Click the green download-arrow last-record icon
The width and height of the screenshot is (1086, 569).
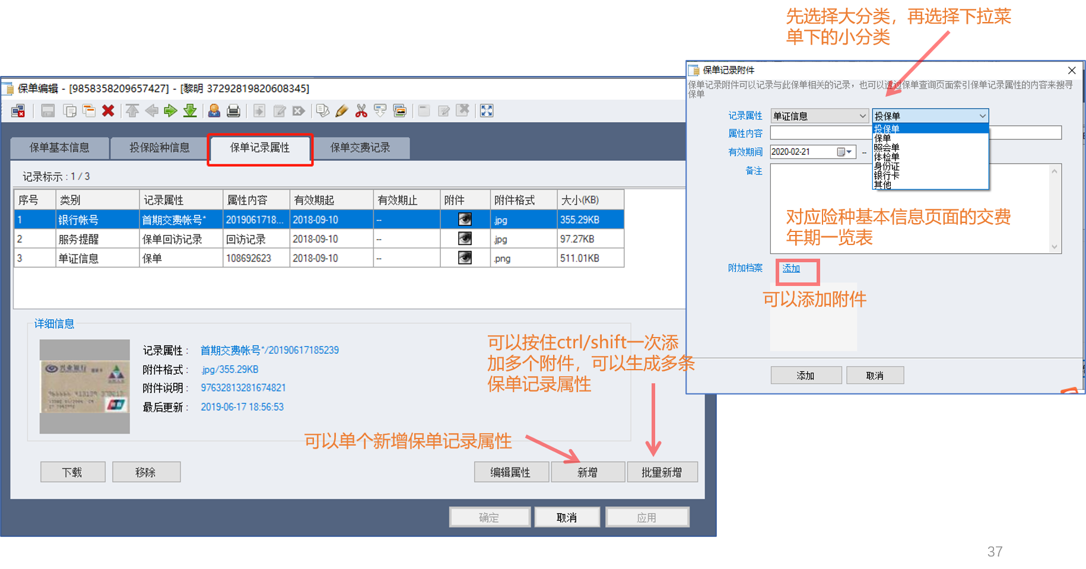(190, 111)
